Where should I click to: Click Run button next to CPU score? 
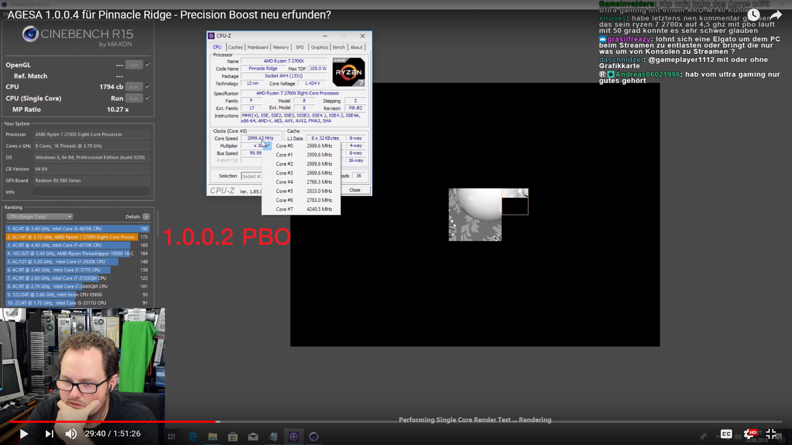coord(133,87)
